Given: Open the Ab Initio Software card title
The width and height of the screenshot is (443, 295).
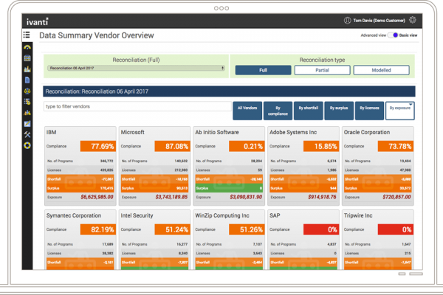Looking at the screenshot, I should (217, 132).
